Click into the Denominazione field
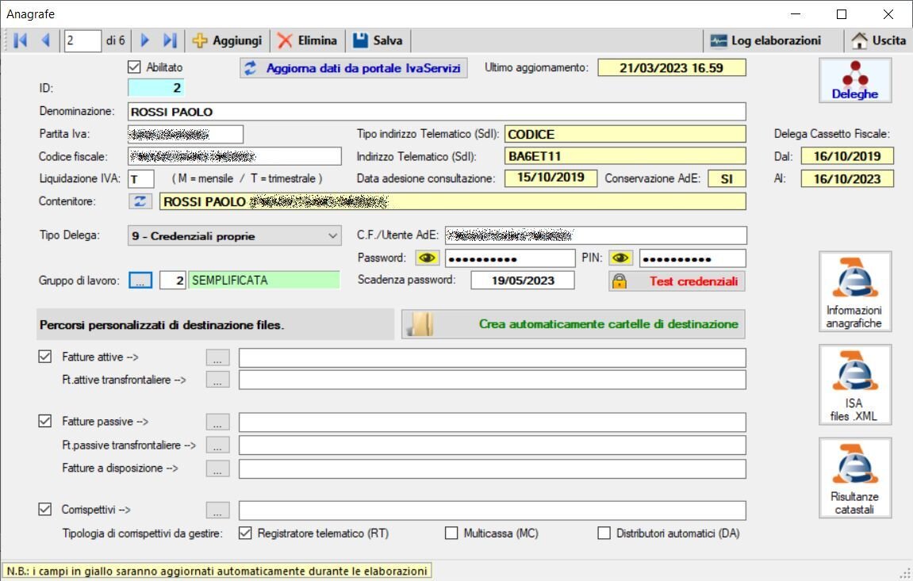913x581 pixels. pos(436,112)
